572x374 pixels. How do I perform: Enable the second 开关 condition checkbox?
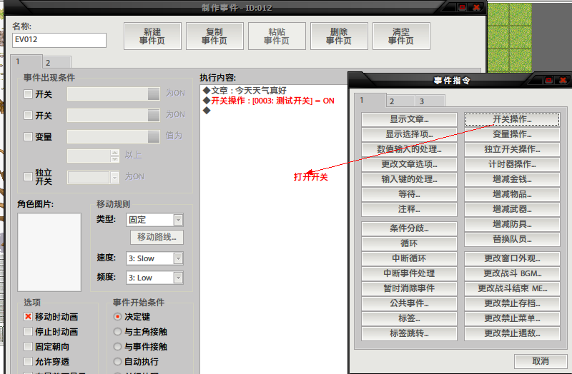[28, 116]
